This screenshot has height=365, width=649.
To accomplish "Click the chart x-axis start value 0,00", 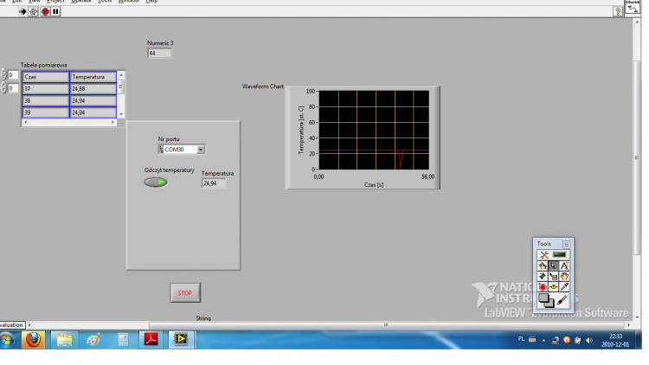I will click(x=318, y=176).
